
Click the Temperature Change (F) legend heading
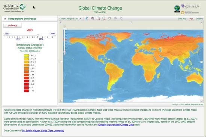(x=30, y=45)
